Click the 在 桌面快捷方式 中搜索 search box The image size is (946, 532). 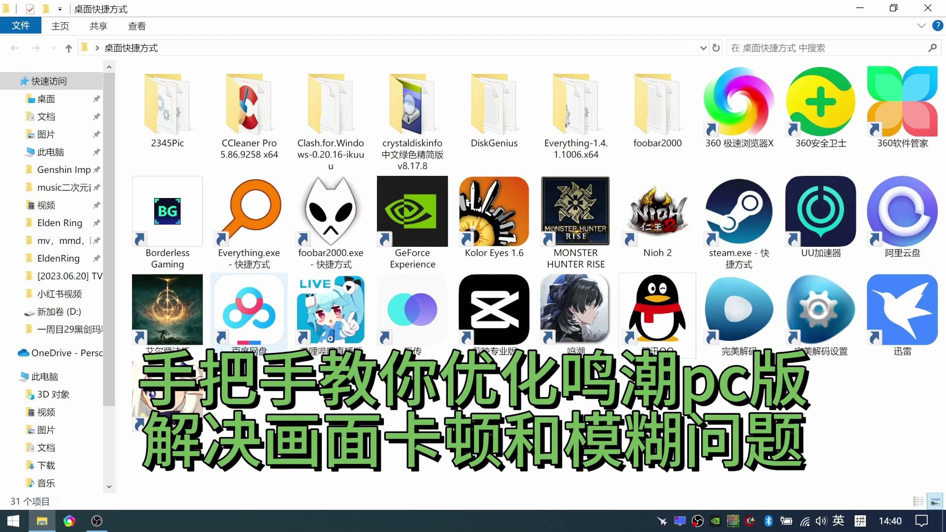(x=833, y=48)
